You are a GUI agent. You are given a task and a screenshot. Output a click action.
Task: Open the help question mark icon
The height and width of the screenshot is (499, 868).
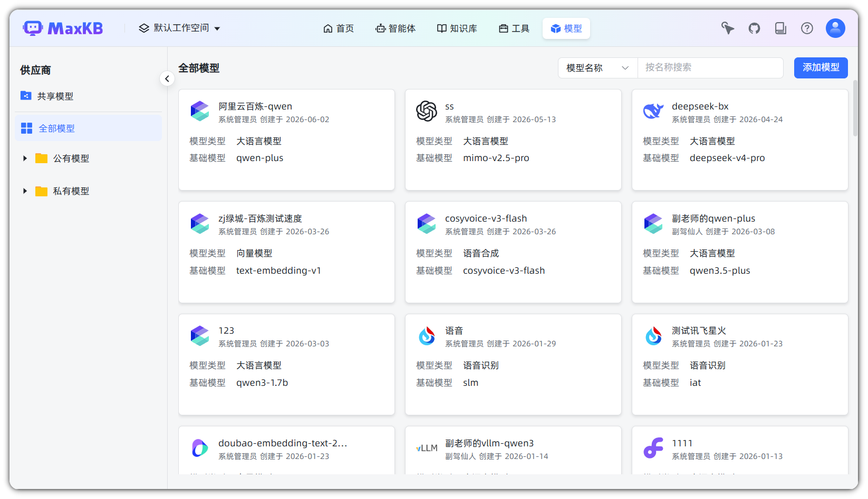(807, 28)
